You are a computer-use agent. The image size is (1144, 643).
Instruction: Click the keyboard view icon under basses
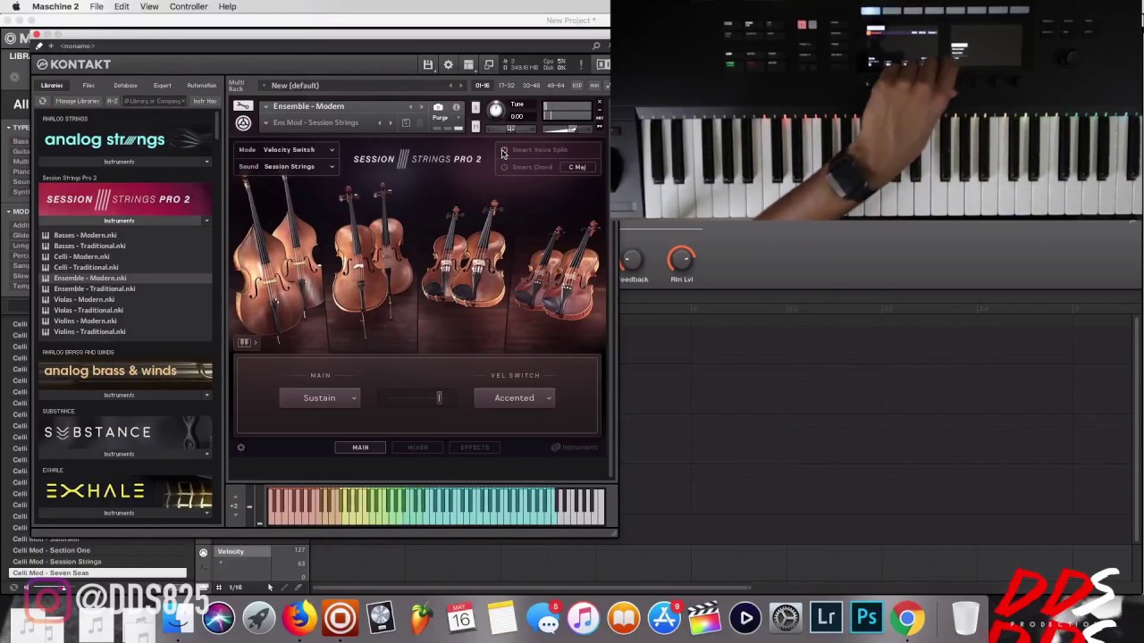pyautogui.click(x=244, y=342)
